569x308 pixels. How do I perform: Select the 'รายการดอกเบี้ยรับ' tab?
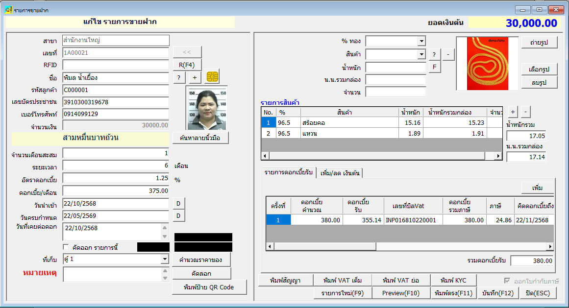288,172
